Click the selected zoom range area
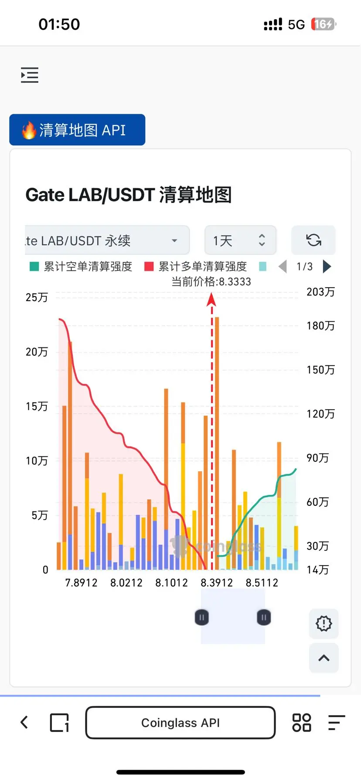The height and width of the screenshot is (782, 361). pyautogui.click(x=233, y=616)
